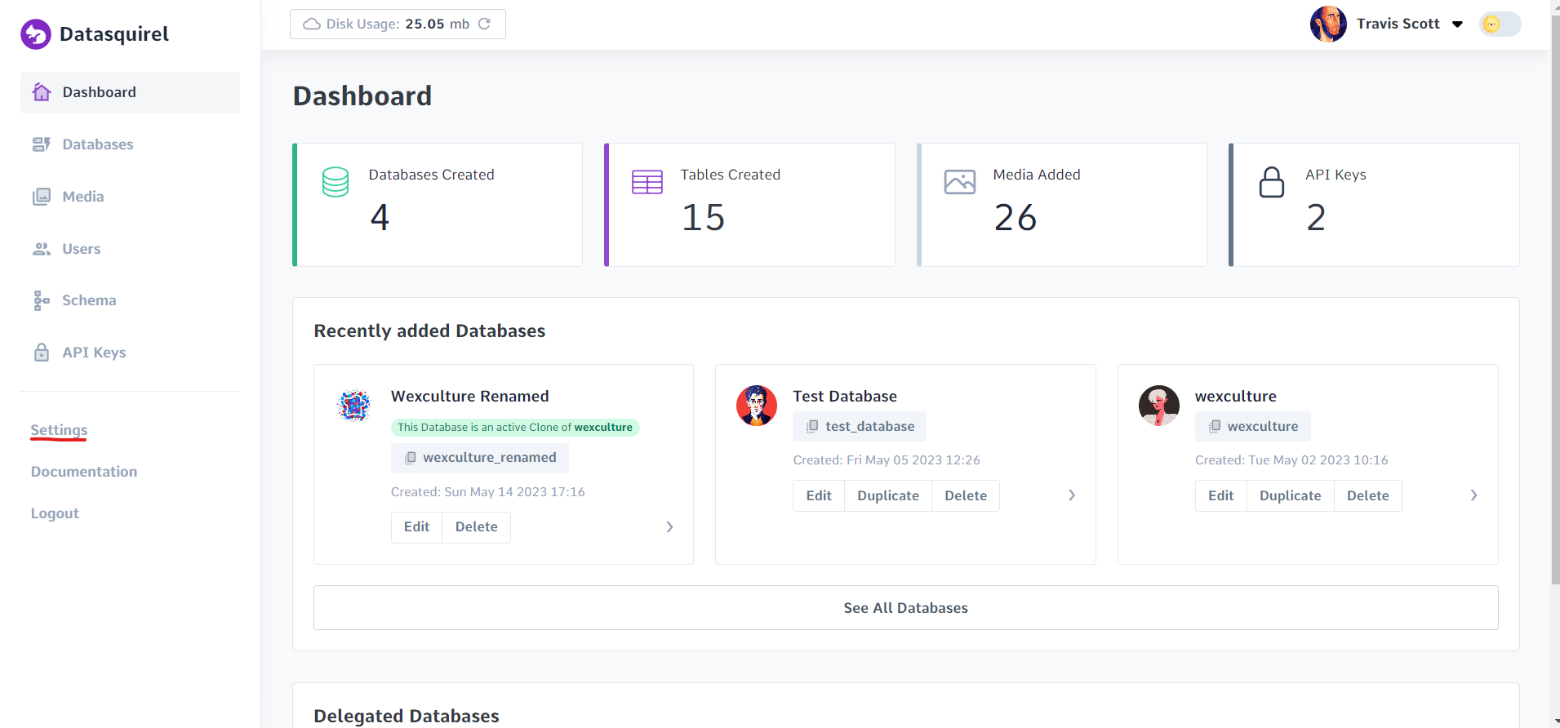Screen dimensions: 1560x728
Task: Open the Documentation link
Action: [84, 472]
